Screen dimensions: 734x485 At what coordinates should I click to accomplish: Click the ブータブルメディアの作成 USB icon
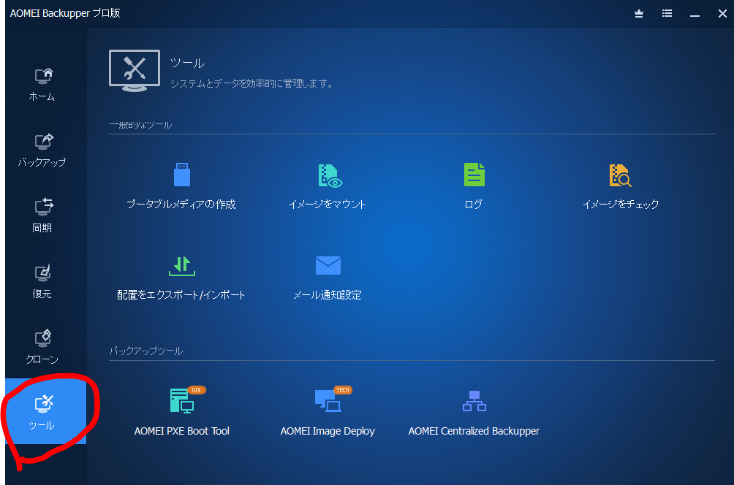click(181, 175)
